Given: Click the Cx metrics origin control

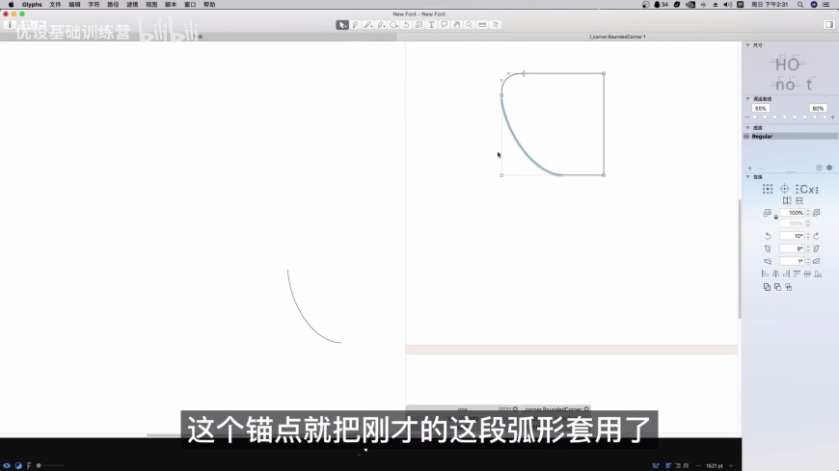Looking at the screenshot, I should (x=807, y=189).
